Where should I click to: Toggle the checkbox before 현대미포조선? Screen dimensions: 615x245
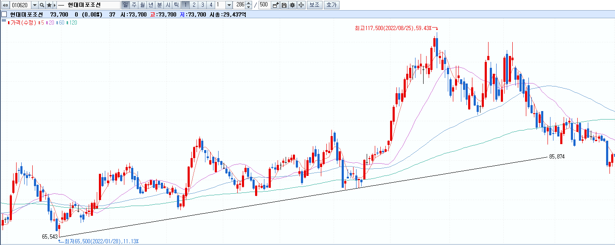click(x=4, y=14)
